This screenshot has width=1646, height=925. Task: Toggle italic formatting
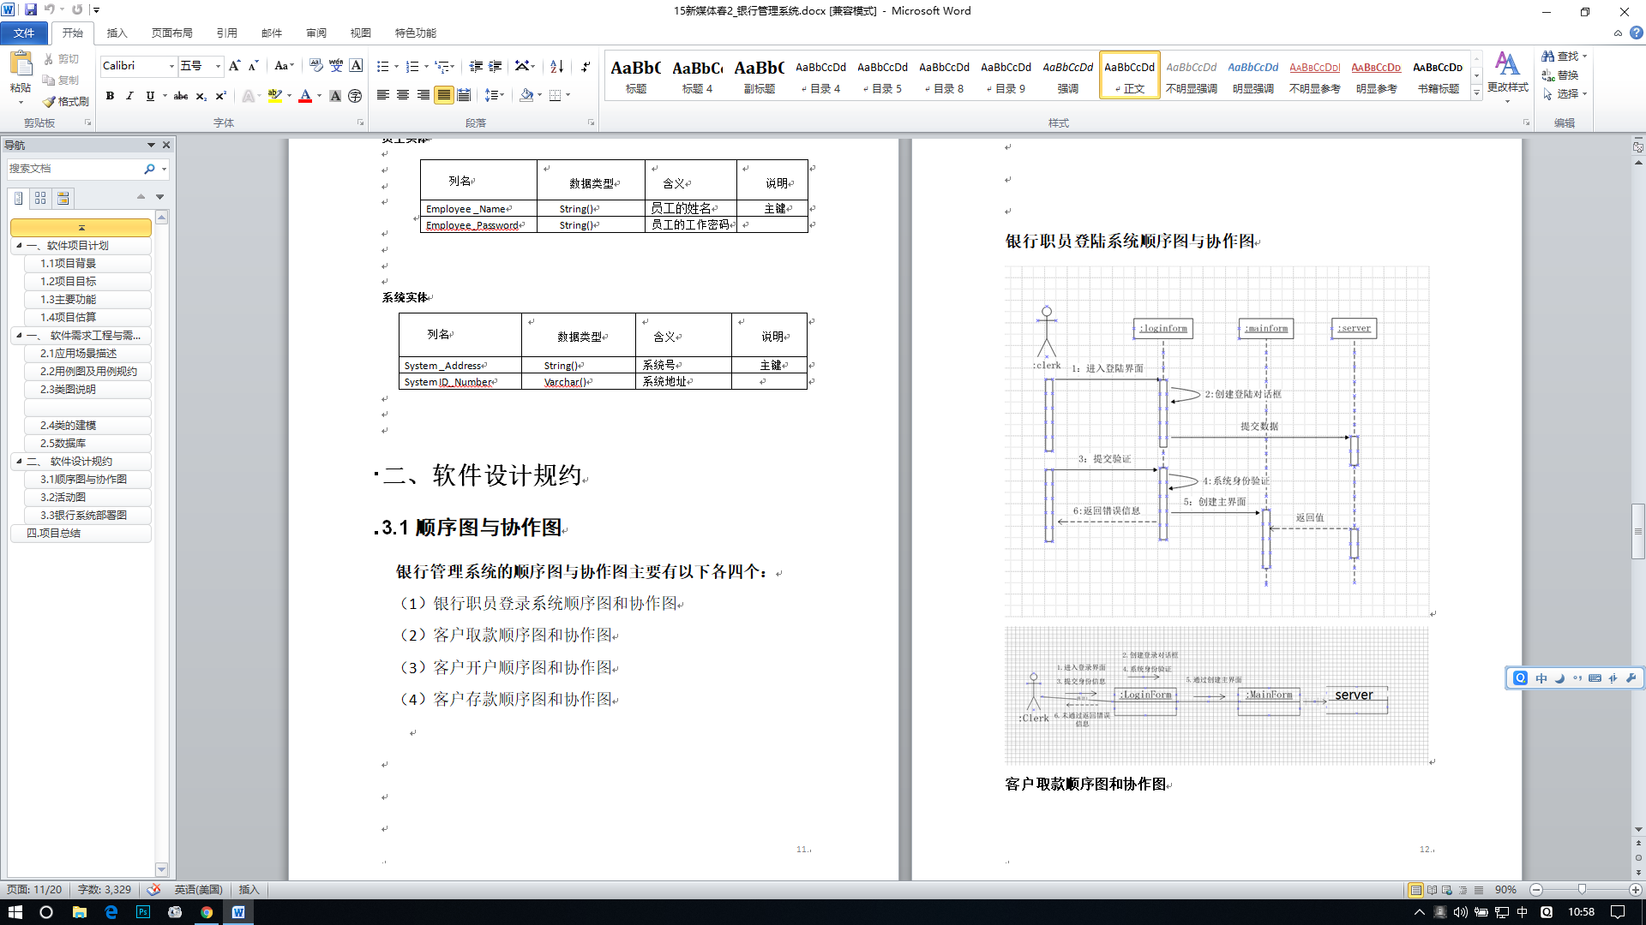pos(129,96)
